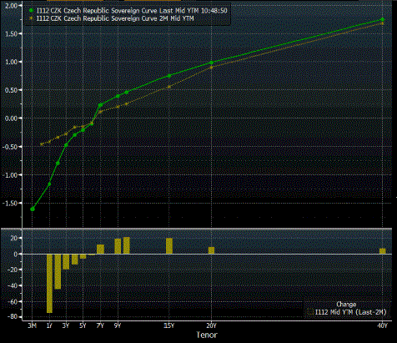Click the 2.00 value on yield axis
Image resolution: width=397 pixels, height=343 pixels.
tap(11, 6)
